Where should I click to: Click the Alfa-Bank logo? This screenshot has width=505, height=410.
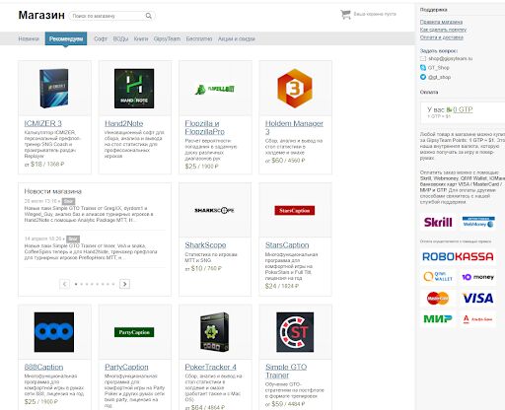pos(477,319)
